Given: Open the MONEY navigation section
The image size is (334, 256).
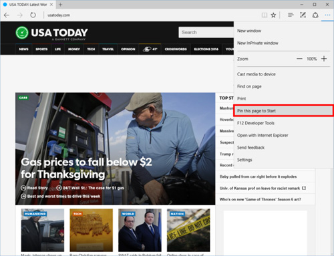Looking at the screenshot, I should [x=73, y=49].
